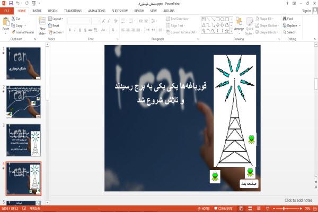Click the Paste clipboard icon

click(x=6, y=22)
